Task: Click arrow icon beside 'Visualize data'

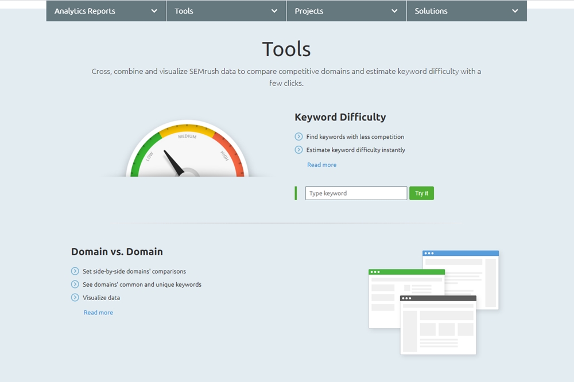Action: point(75,298)
